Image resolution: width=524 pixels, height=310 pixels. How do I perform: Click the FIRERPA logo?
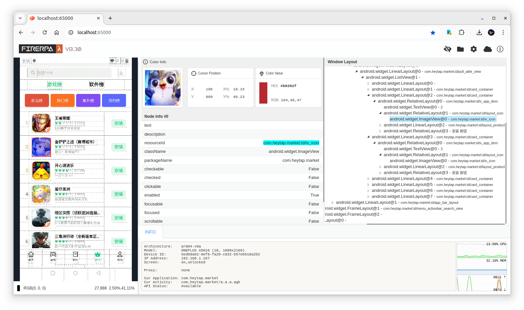40,49
